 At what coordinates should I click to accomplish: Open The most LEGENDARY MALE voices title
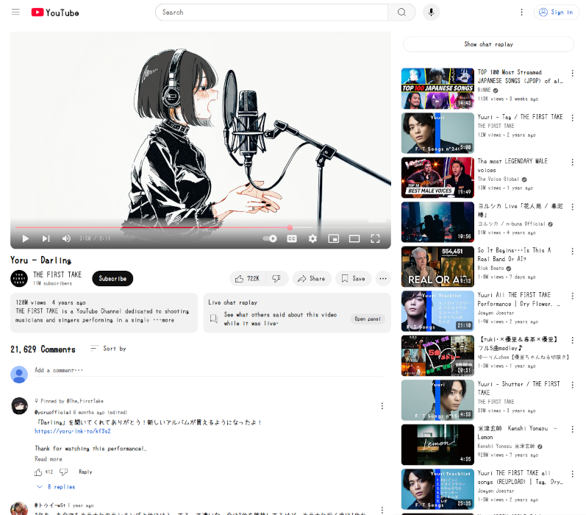(512, 166)
